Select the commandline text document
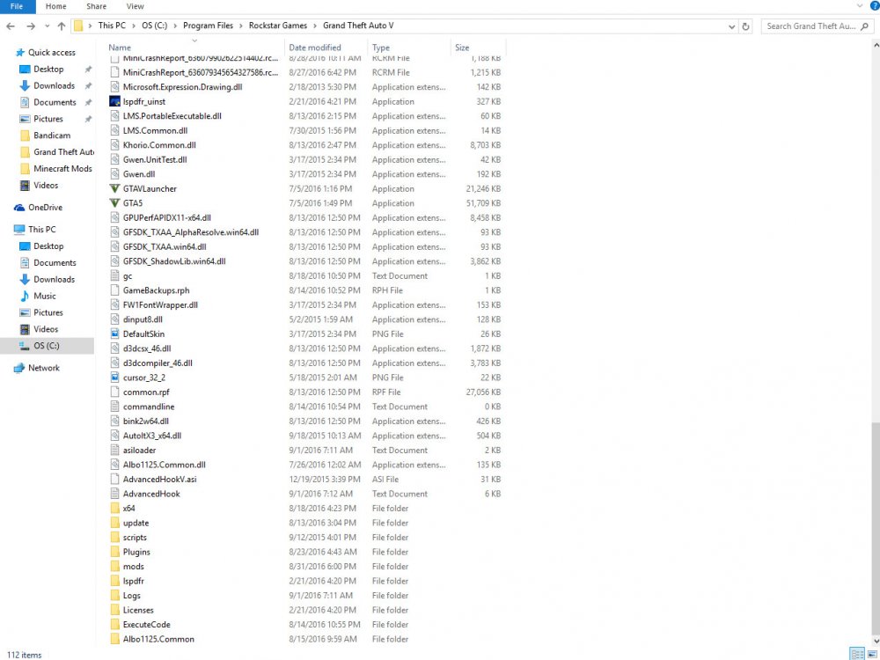The height and width of the screenshot is (660, 880). coord(148,407)
